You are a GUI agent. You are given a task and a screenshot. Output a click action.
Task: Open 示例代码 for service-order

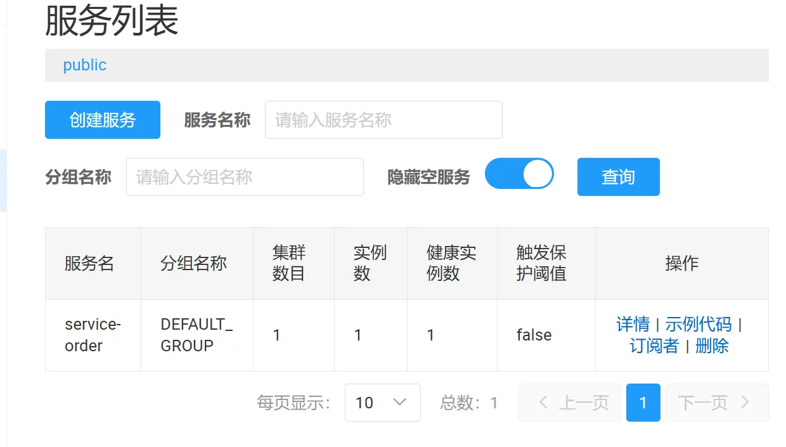pyautogui.click(x=698, y=325)
